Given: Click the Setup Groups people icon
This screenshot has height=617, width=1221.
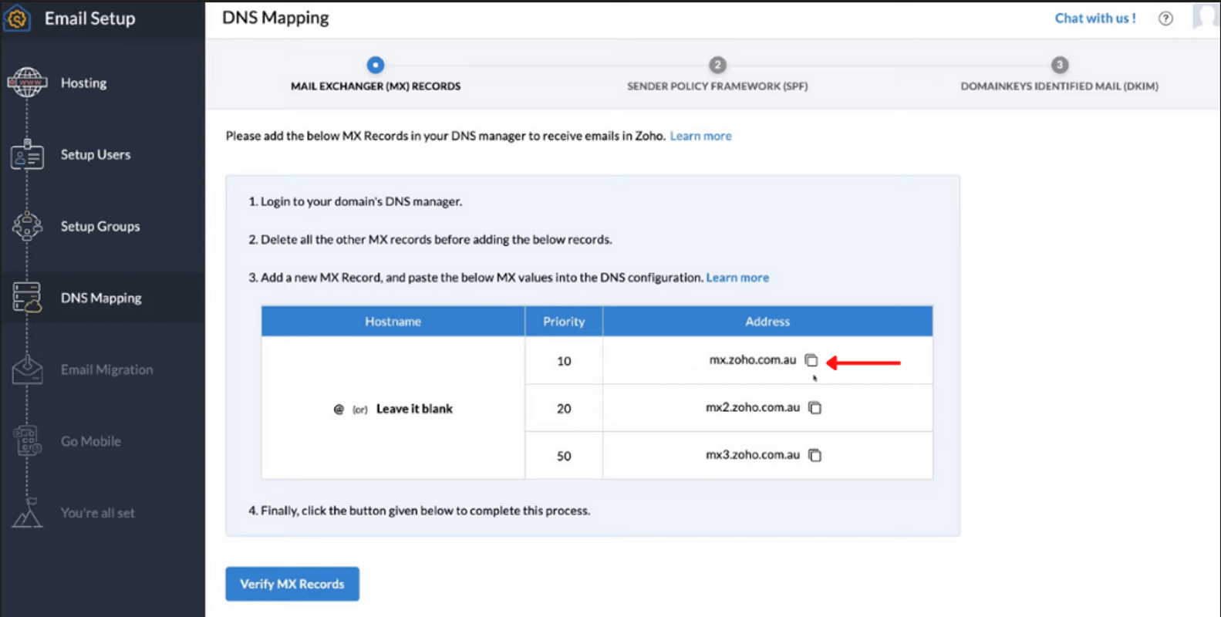Looking at the screenshot, I should click(x=27, y=227).
